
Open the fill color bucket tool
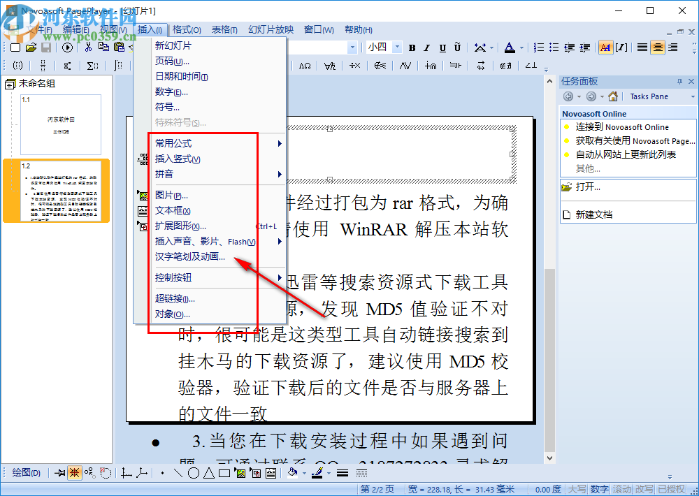pos(291,473)
